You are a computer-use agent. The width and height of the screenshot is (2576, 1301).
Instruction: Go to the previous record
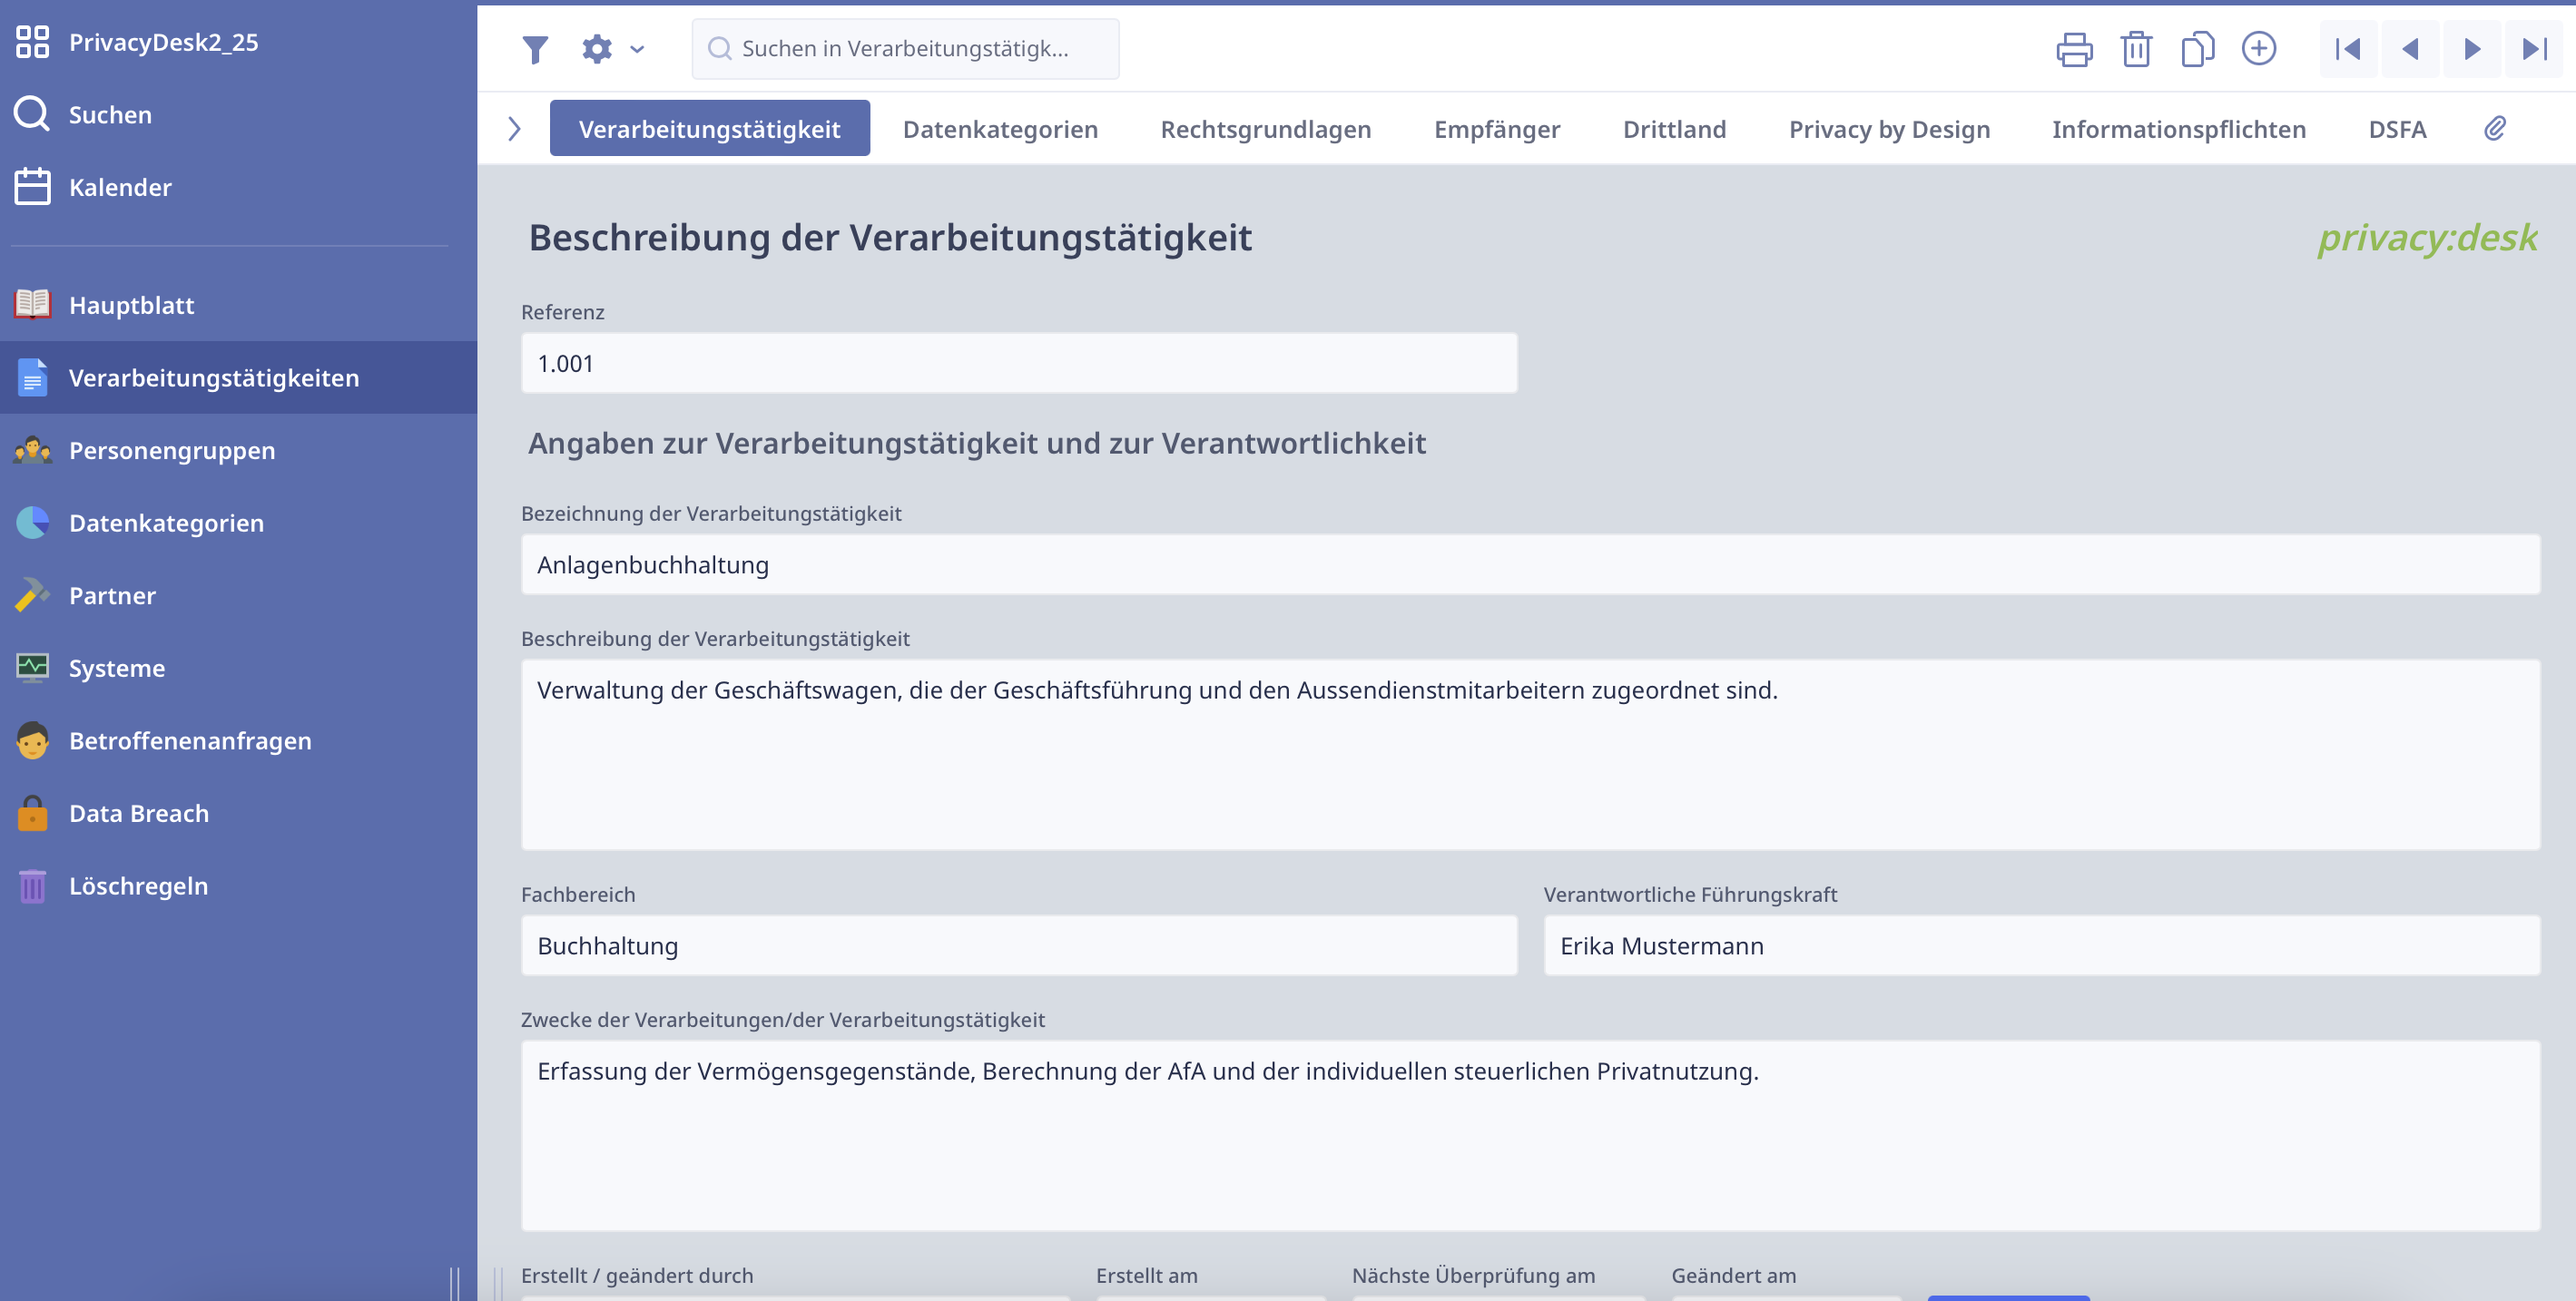coord(2409,49)
